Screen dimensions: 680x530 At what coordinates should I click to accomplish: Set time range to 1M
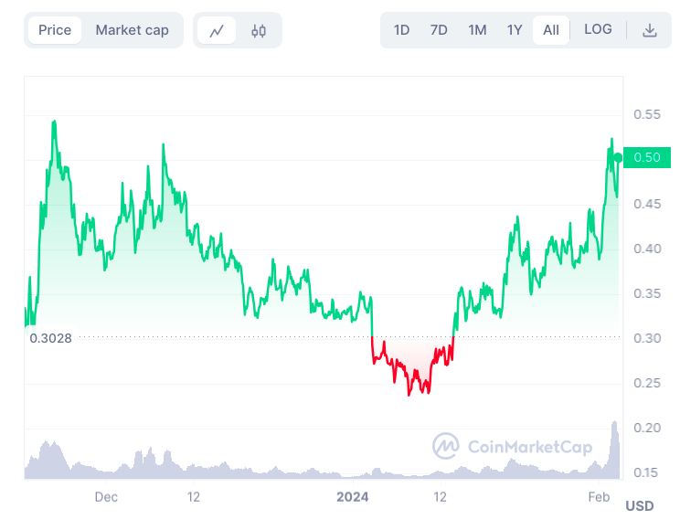point(477,30)
